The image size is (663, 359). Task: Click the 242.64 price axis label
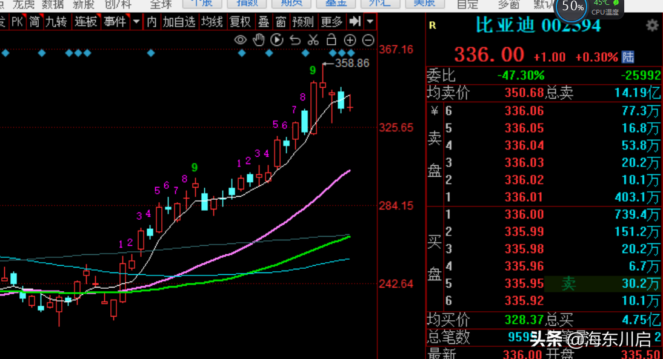click(x=396, y=284)
